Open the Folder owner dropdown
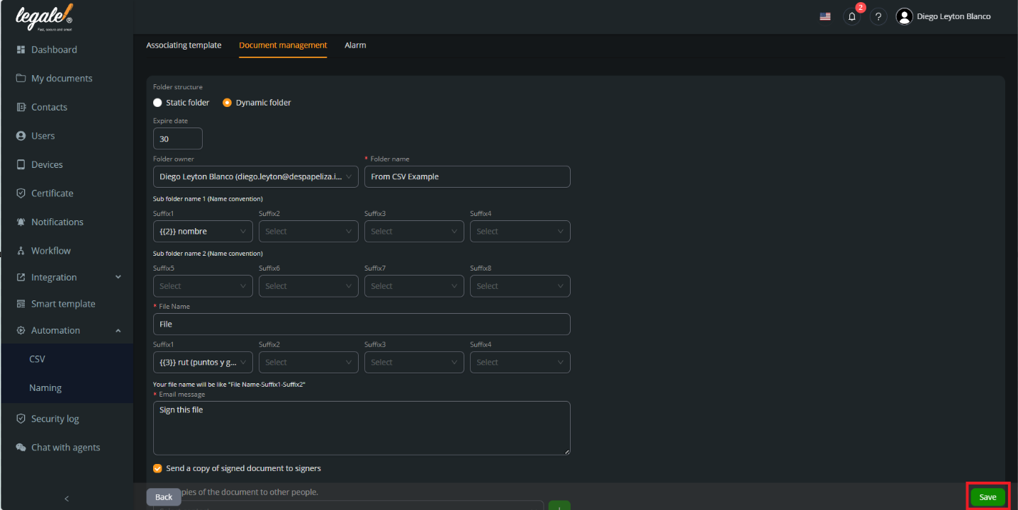The width and height of the screenshot is (1018, 510). coord(255,176)
